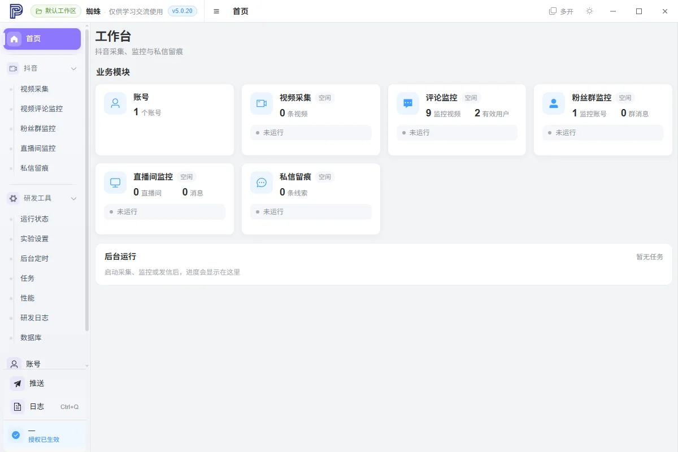Open the 推送 push entry
678x452 pixels.
point(45,384)
